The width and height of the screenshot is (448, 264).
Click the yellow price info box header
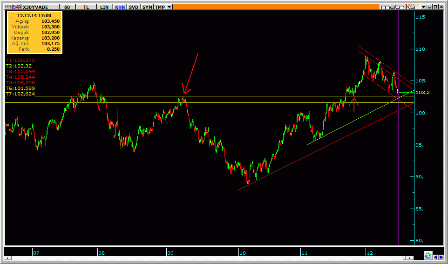pyautogui.click(x=35, y=16)
